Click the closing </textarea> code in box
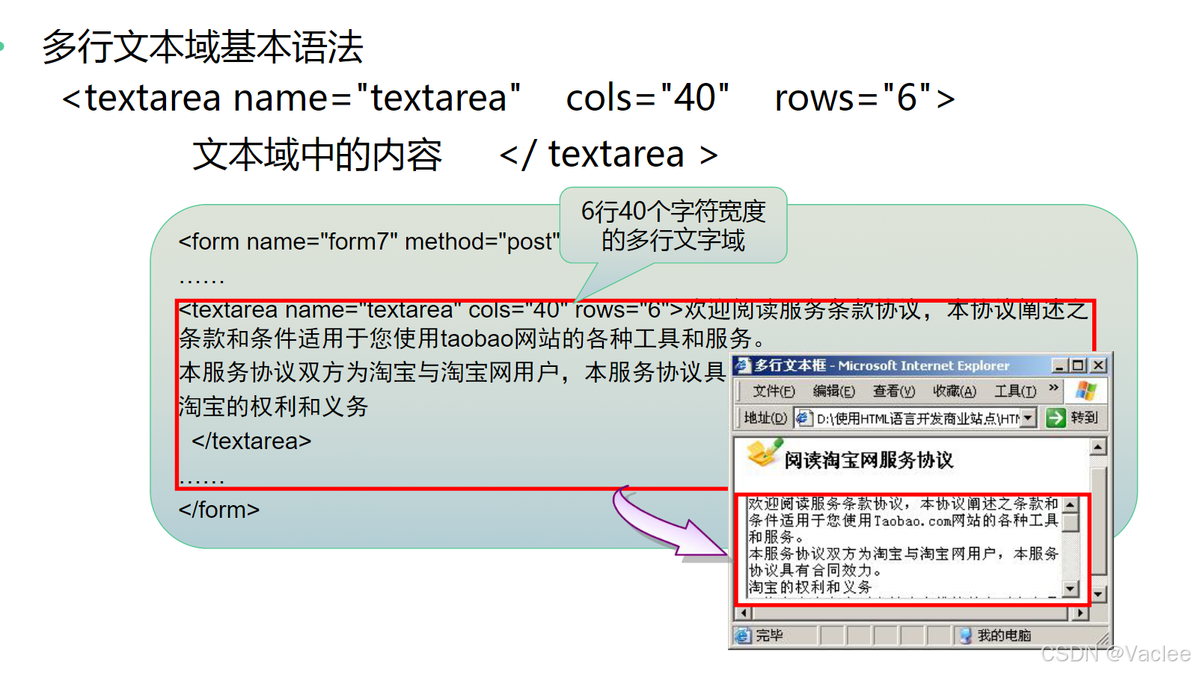The image size is (1194, 674). 251,441
